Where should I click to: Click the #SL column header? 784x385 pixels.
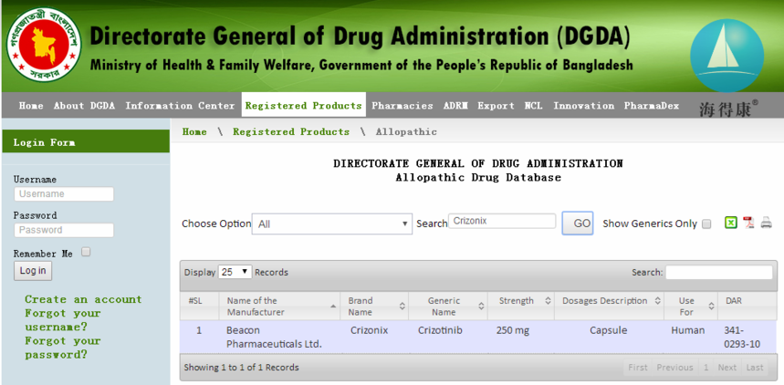coord(199,306)
